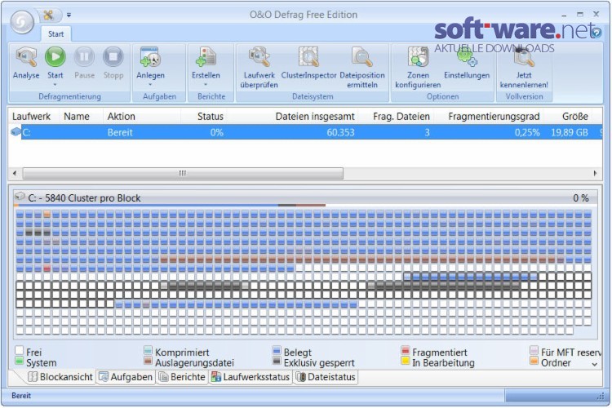Screen dimensions: 612x408
Task: Expand the Erstellen dropdown arrow
Action: click(206, 85)
